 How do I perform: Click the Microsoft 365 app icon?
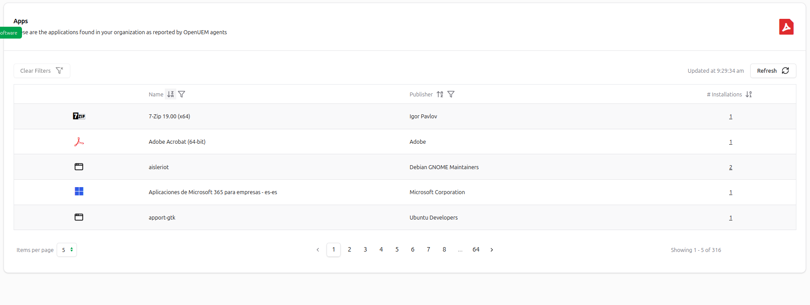point(79,192)
